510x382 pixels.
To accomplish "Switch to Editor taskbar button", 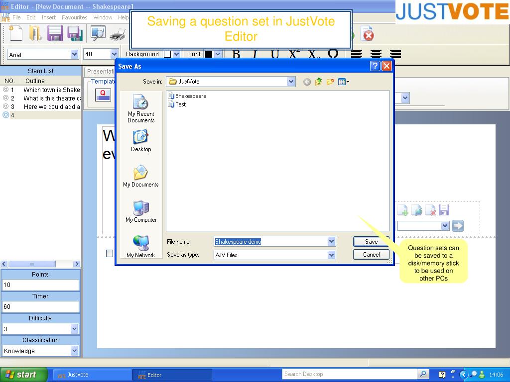I will tap(172, 375).
